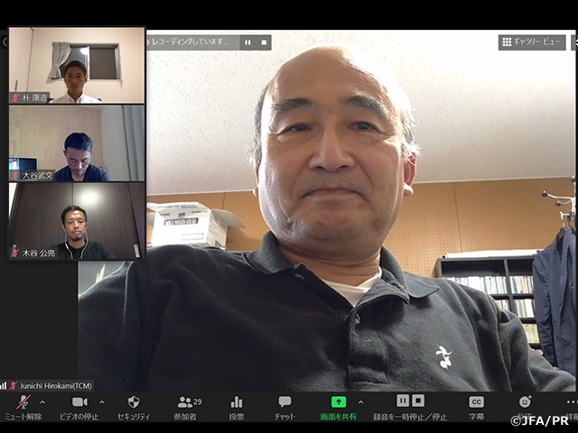Open Closed Caption (字幕) settings
This screenshot has height=433, width=578.
tap(476, 402)
